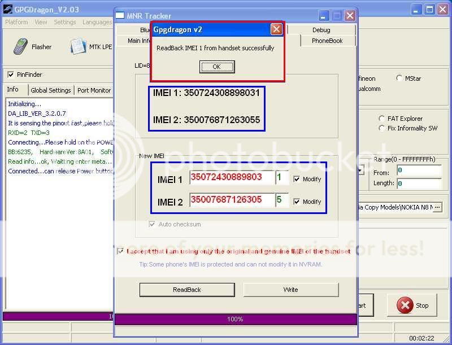The image size is (452, 345).
Task: Minimize the GPGDragon main window
Action: [416, 10]
